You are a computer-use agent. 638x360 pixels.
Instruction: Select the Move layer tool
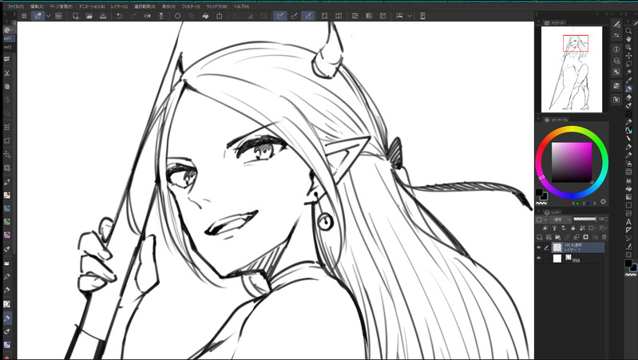pos(628,55)
